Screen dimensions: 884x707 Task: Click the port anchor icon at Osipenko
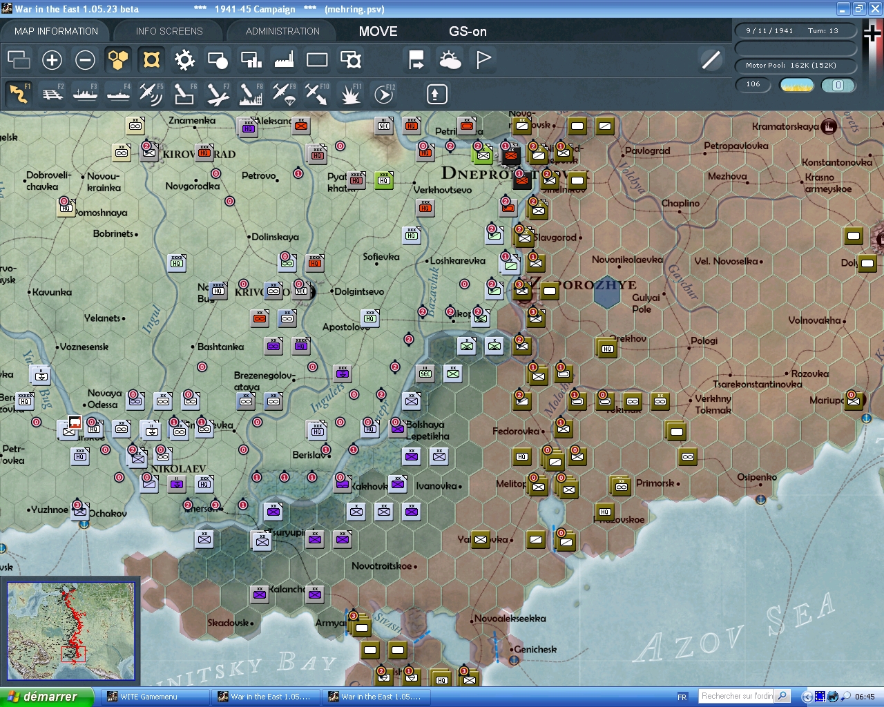point(760,499)
